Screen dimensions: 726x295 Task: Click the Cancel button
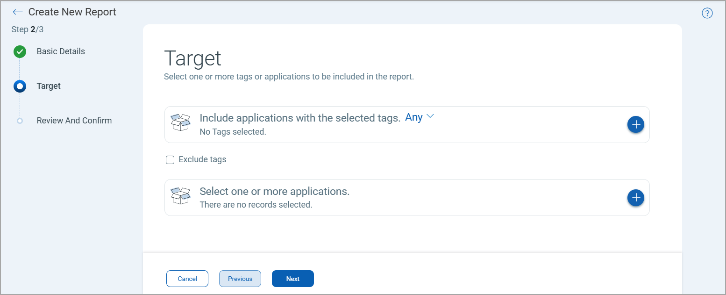[x=187, y=279]
